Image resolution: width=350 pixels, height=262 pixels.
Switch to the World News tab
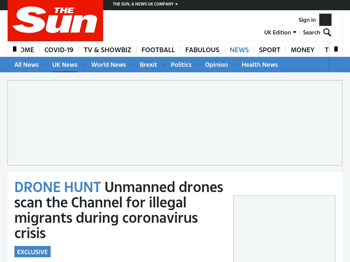tap(108, 64)
